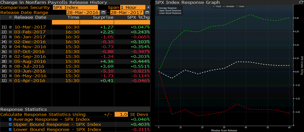The image size is (304, 132).
Task: Select release date 10-Mar-2017
Action: (30, 27)
